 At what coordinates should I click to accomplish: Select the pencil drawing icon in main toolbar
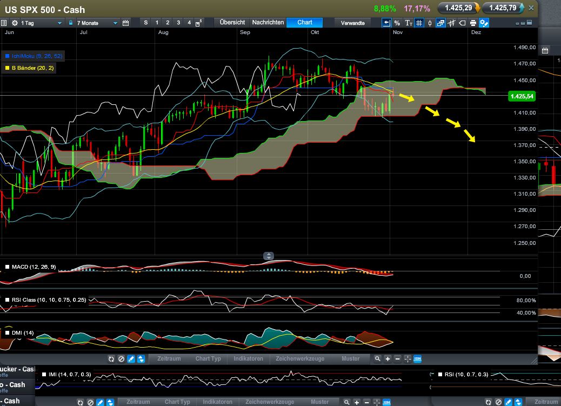pos(131,359)
